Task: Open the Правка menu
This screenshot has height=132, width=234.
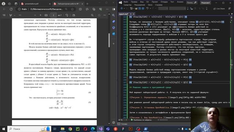Action: (x=134, y=2)
